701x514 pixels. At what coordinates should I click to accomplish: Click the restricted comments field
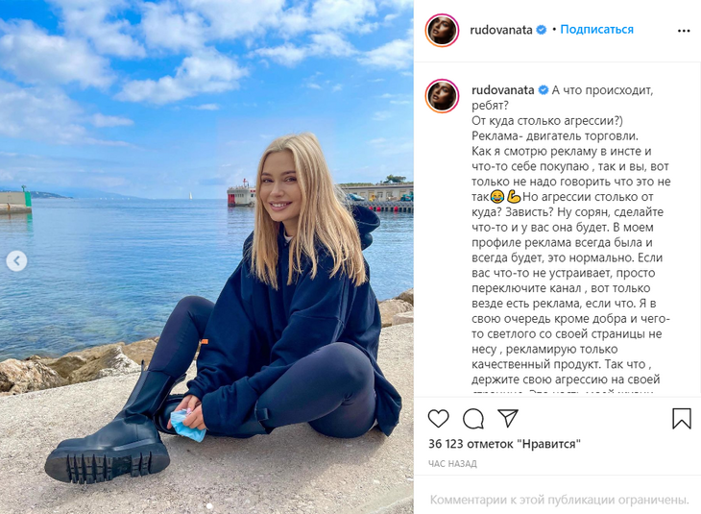pos(559,500)
